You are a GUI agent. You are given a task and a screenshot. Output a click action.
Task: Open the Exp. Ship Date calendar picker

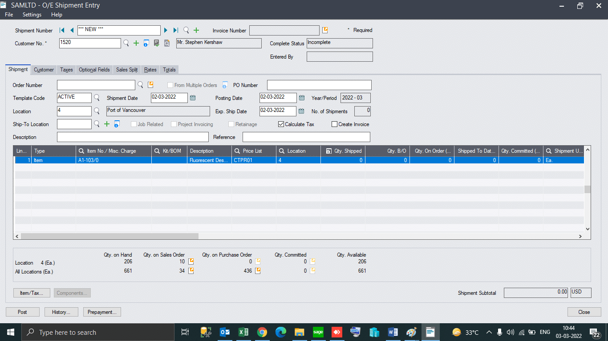[x=301, y=111]
